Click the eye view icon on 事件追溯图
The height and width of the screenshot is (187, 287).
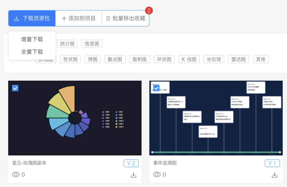coord(157,175)
